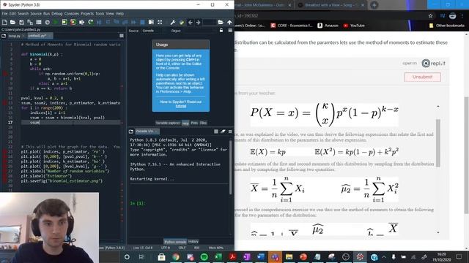Image resolution: width=469 pixels, height=263 pixels.
Task: Select the untitled1.py editor tab
Action: tap(40, 36)
